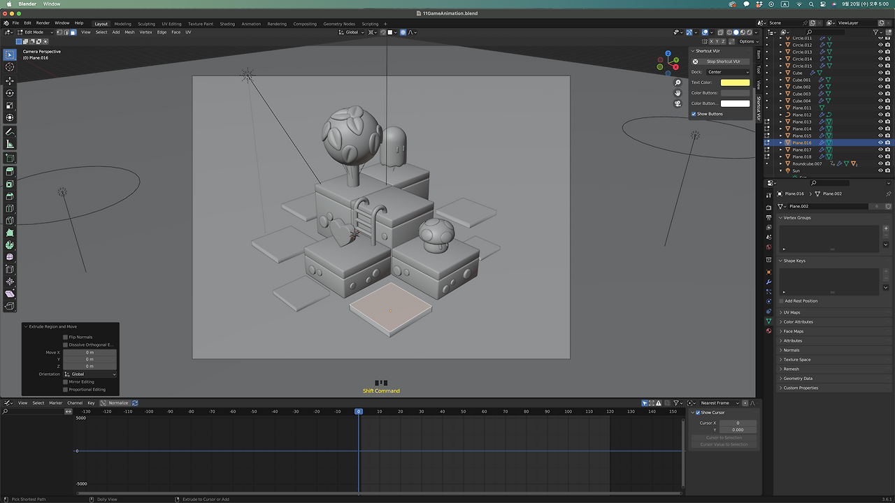Open the Dock dropdown set to Center
The height and width of the screenshot is (503, 895).
click(727, 72)
